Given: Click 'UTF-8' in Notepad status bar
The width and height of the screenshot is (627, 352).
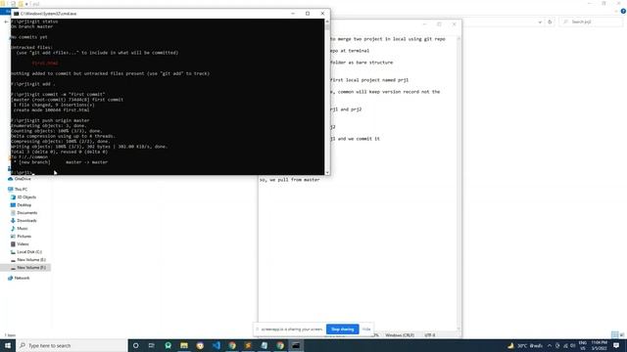Looking at the screenshot, I should [x=430, y=335].
